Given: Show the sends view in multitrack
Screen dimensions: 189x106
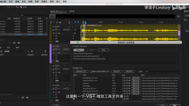Looking at the screenshot, I should click(x=57, y=22).
